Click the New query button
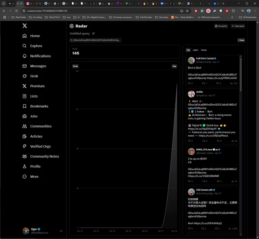Image resolution: width=259 pixels, height=239 pixels. pyautogui.click(x=238, y=26)
